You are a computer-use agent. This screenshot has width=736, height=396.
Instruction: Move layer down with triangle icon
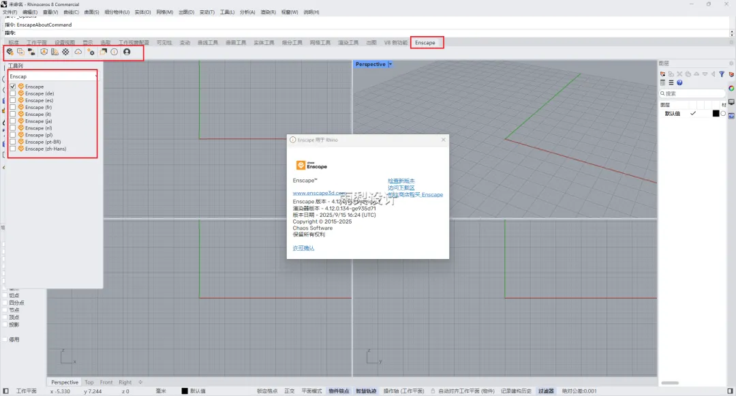[x=705, y=74]
